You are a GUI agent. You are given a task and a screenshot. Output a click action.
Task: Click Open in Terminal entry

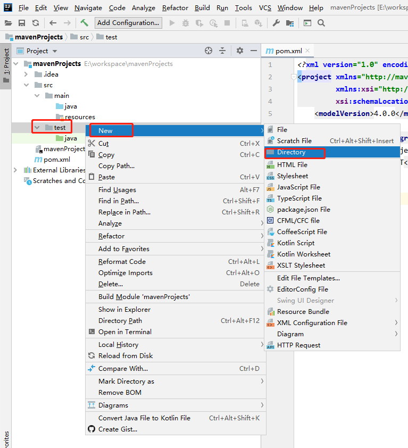click(176, 331)
